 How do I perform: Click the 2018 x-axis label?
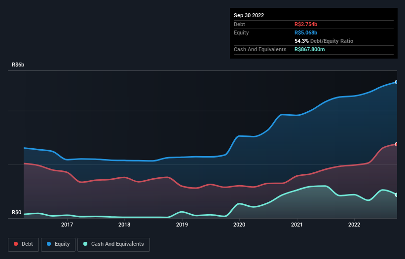(124, 225)
